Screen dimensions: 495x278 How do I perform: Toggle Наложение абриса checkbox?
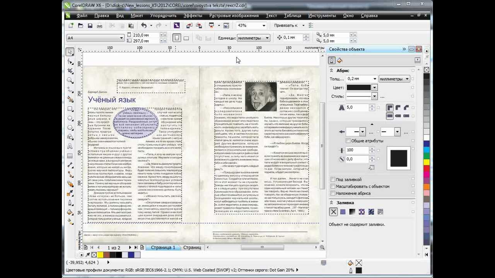333,193
